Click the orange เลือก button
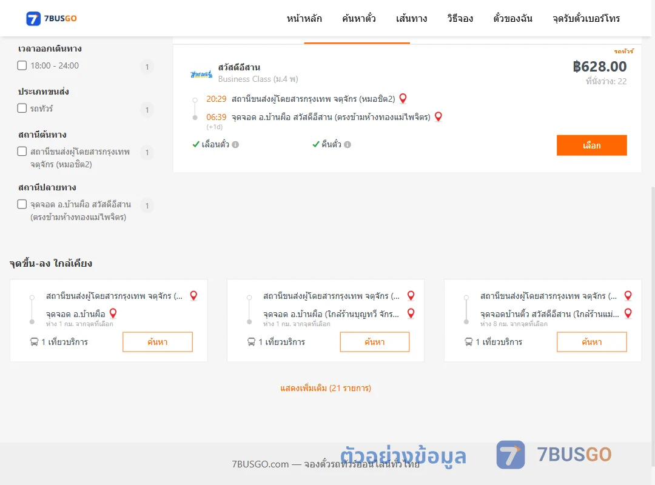The image size is (655, 485). point(591,145)
